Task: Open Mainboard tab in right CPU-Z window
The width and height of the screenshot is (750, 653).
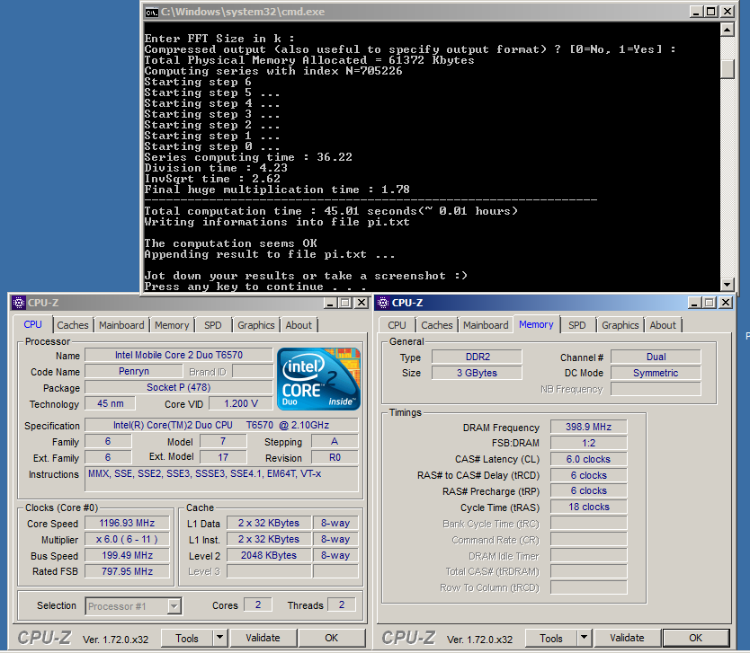Action: point(486,325)
